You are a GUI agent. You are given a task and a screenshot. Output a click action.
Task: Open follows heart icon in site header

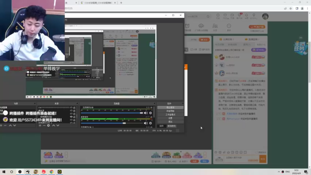click(225, 16)
